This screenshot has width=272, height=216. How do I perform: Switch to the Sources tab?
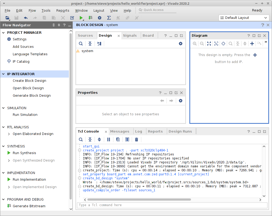click(85, 35)
